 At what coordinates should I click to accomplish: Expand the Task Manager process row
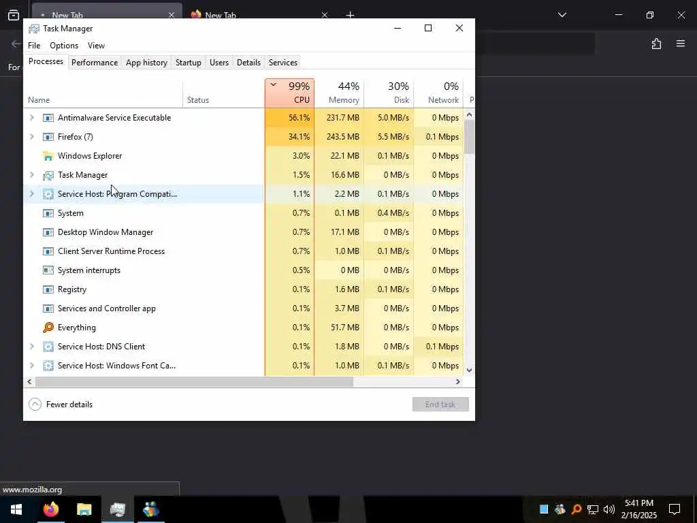[31, 175]
